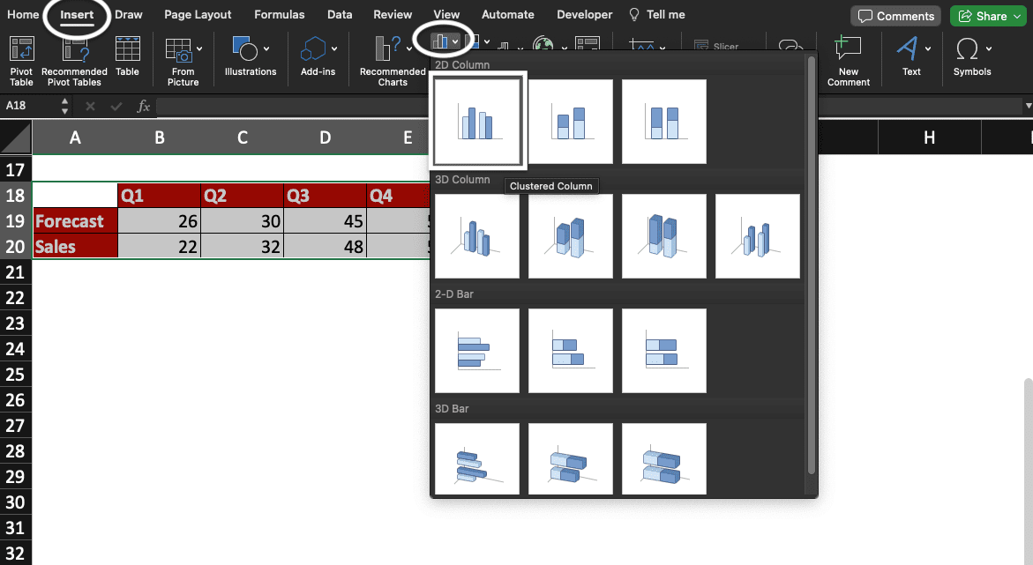Add a New Comment

click(x=848, y=60)
